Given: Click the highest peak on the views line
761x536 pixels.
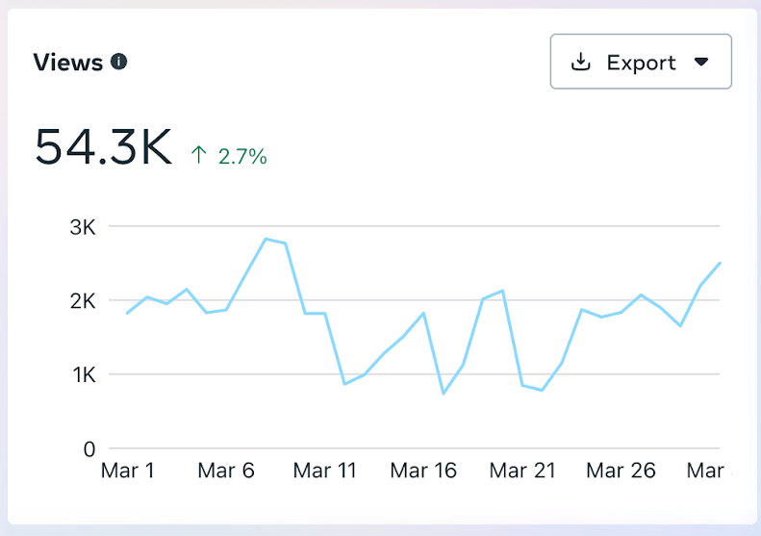Looking at the screenshot, I should point(266,239).
